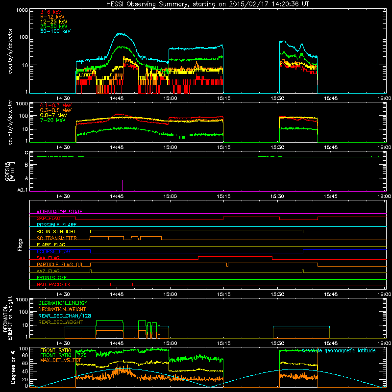Screen dimensions: 392x392
Task: Select the 50-100 keV legend label
Action: click(x=55, y=31)
